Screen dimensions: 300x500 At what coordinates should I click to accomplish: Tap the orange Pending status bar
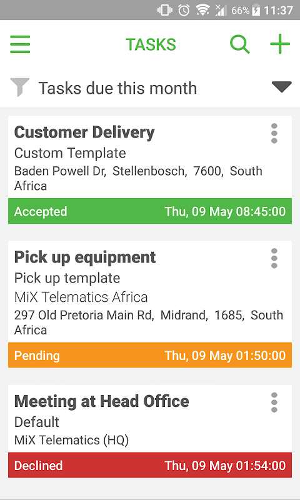click(150, 355)
